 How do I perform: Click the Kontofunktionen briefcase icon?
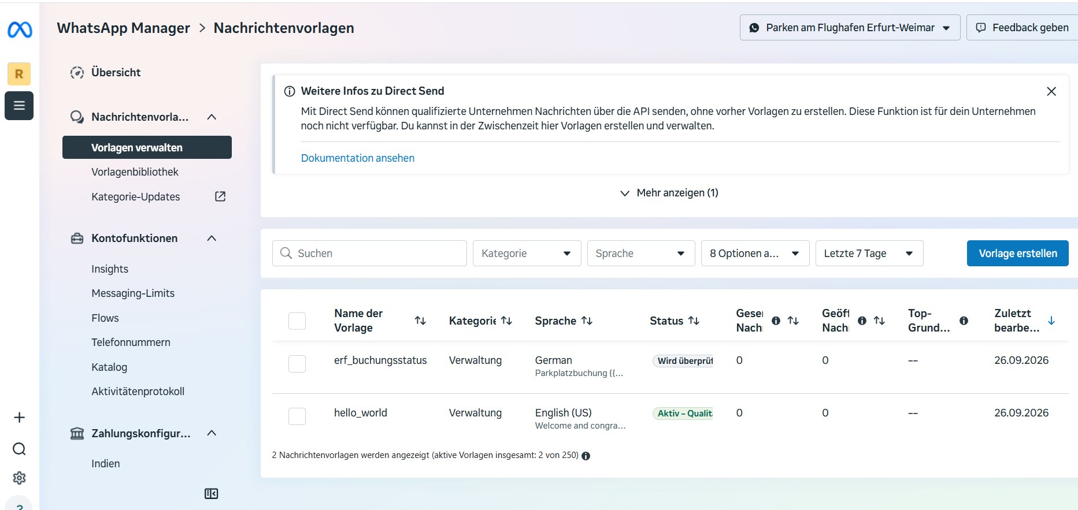[x=77, y=239]
